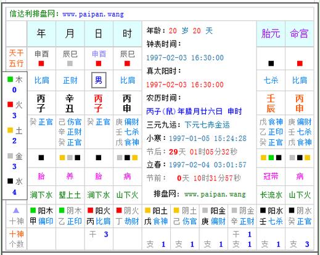The height and width of the screenshot is (255, 320).
Task: Click 戊 食神 in the bottom ten gods row
Action: (156, 221)
